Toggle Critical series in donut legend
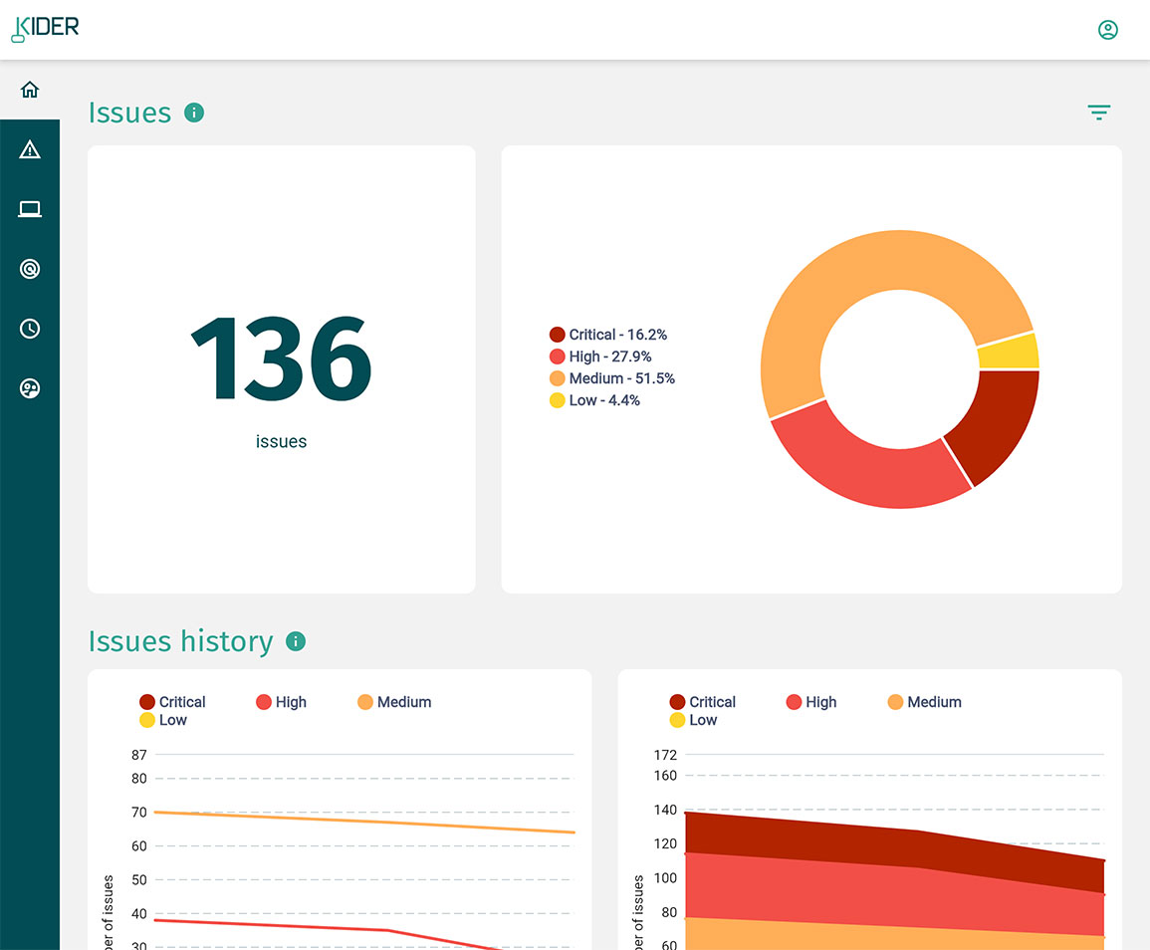This screenshot has height=950, width=1150. pyautogui.click(x=607, y=335)
